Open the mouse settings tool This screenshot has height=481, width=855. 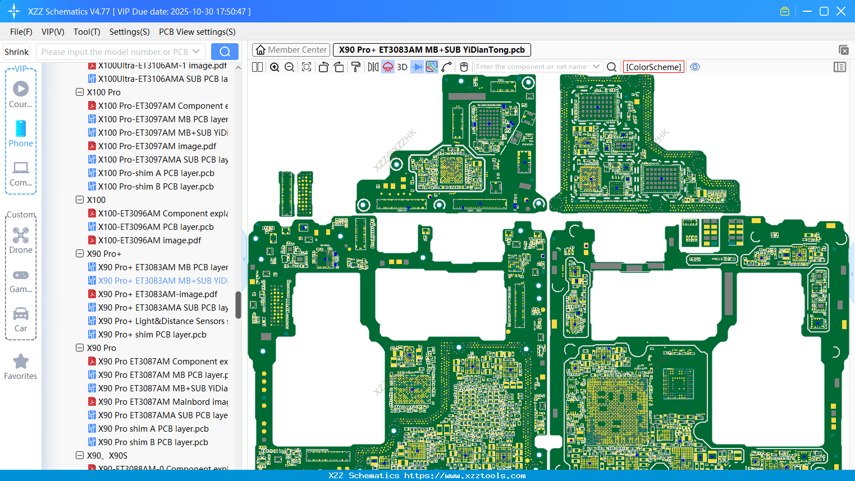point(464,67)
